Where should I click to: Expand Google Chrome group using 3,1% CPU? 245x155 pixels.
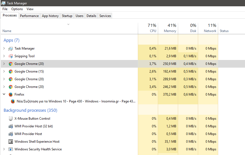[x=4, y=79]
